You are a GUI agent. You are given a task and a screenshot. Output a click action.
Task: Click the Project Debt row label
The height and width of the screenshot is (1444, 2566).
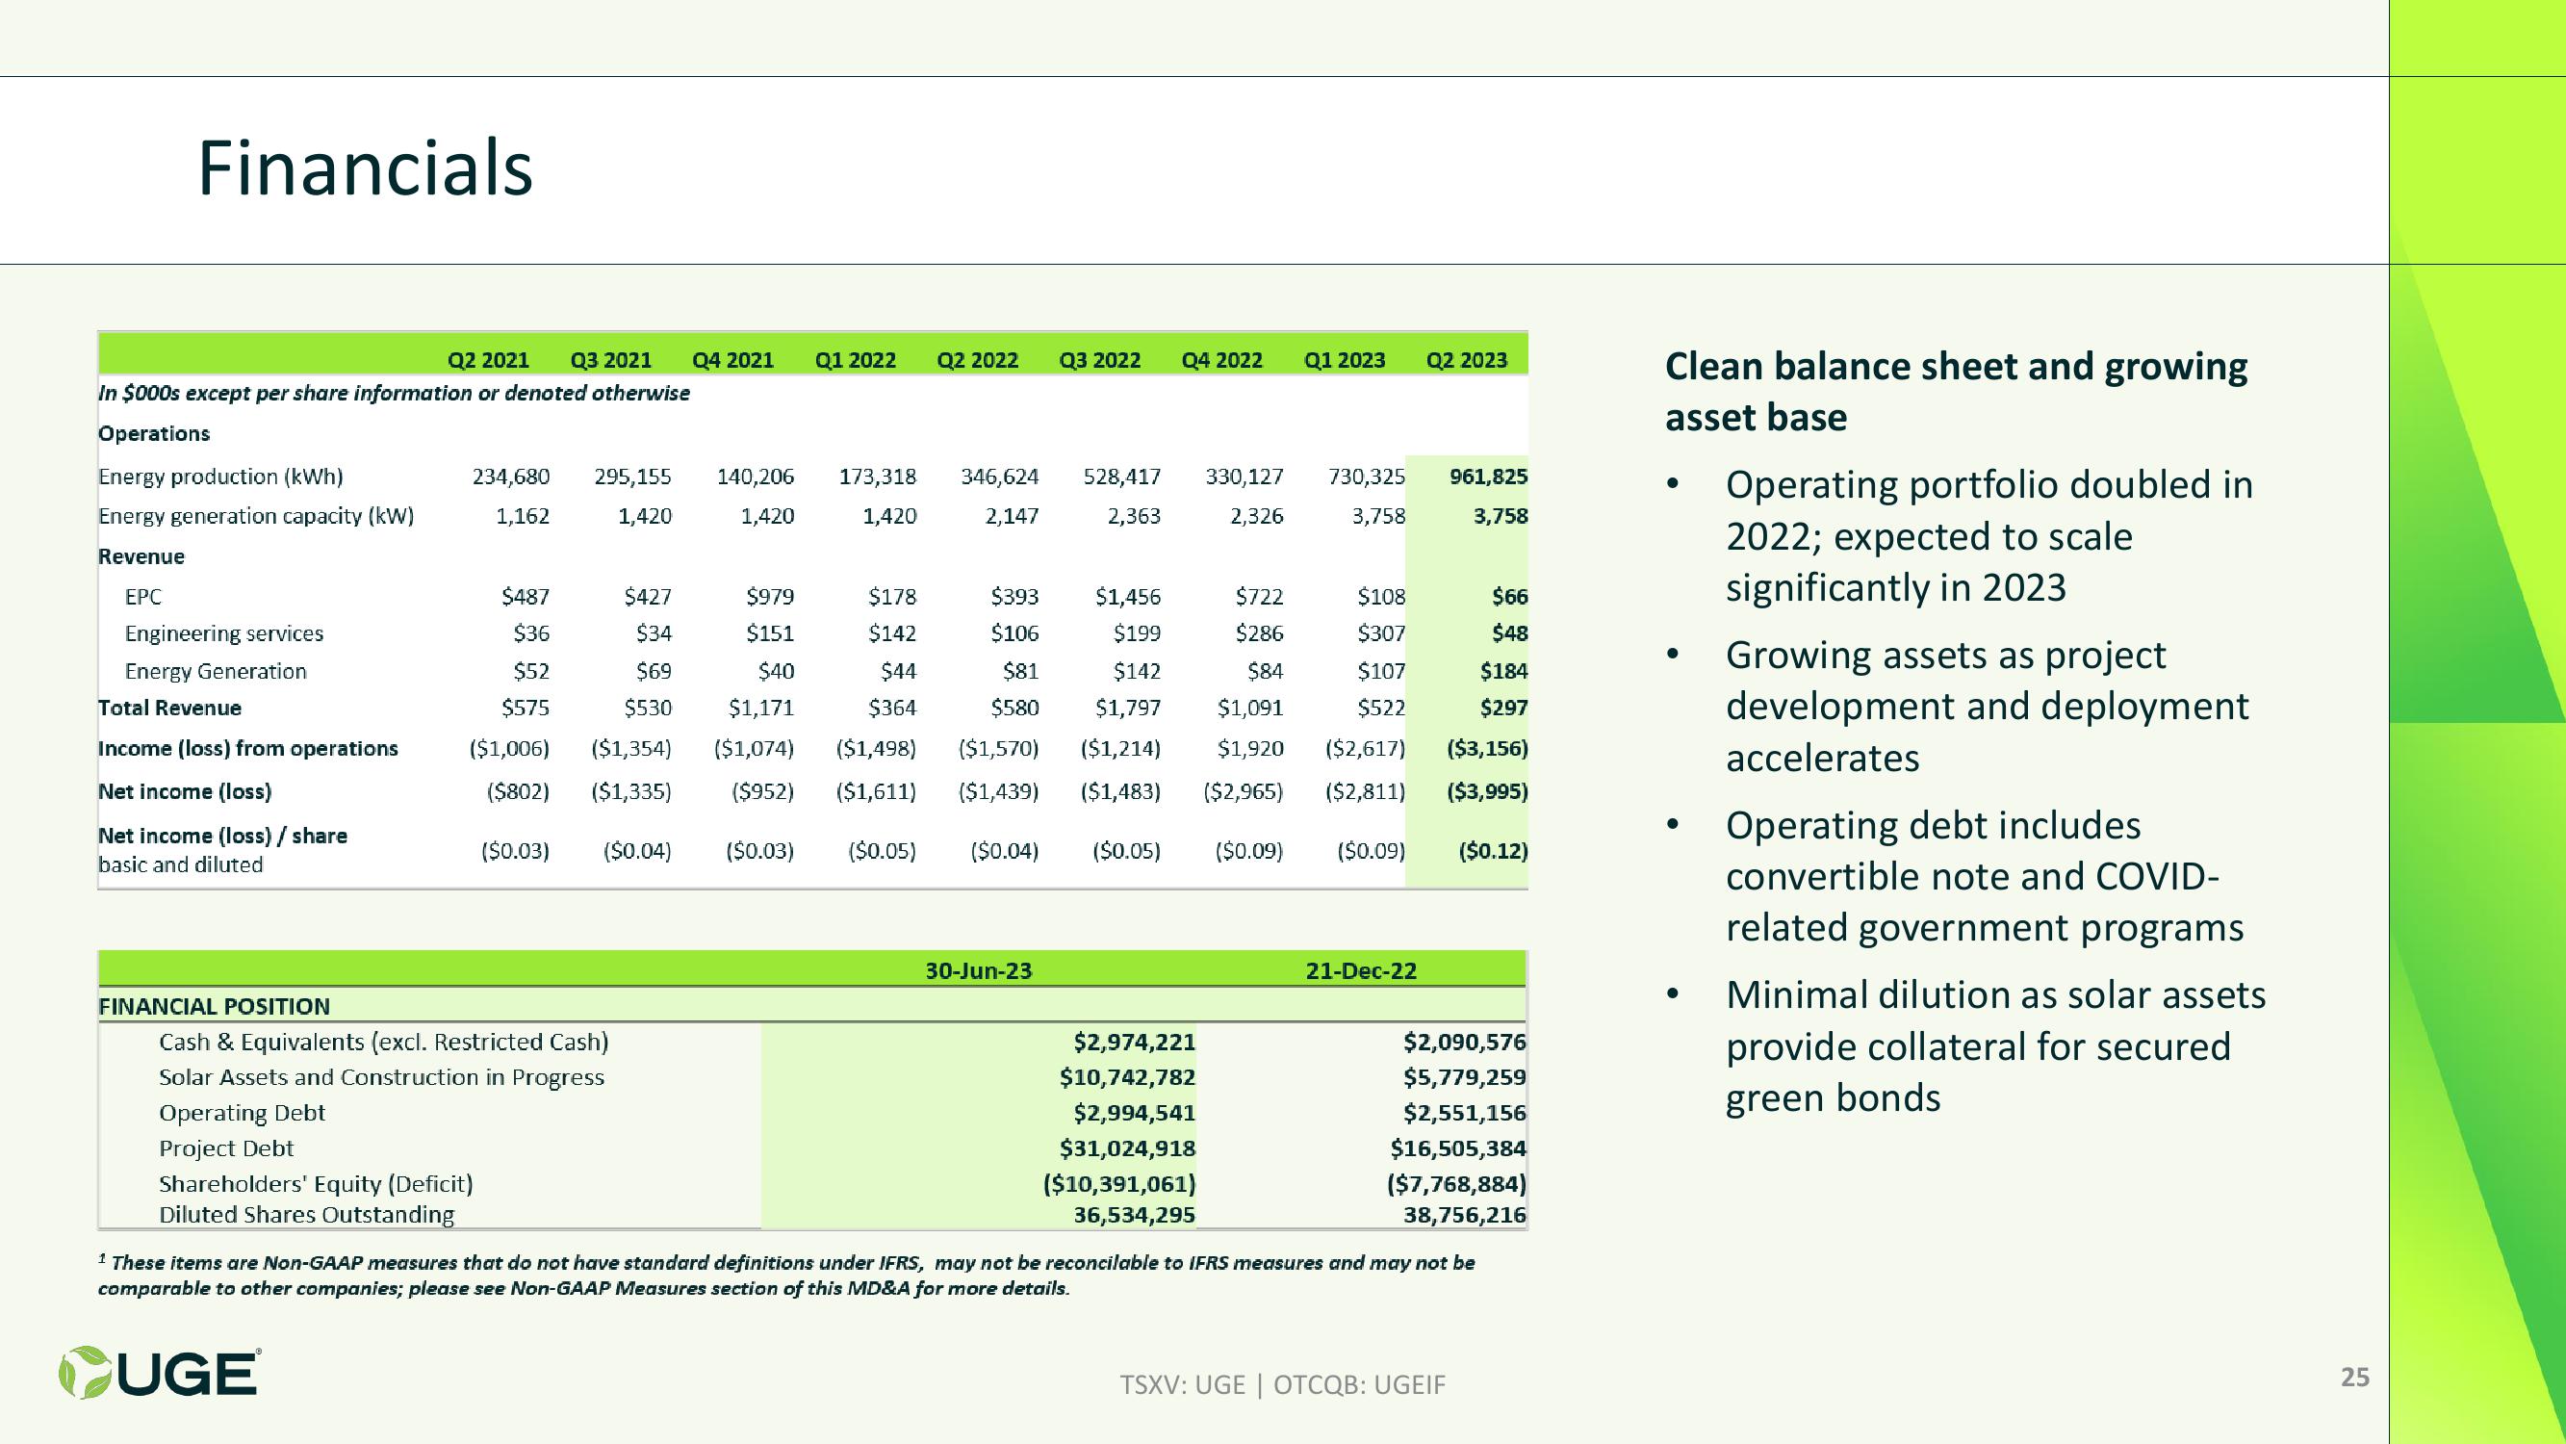(x=226, y=1149)
